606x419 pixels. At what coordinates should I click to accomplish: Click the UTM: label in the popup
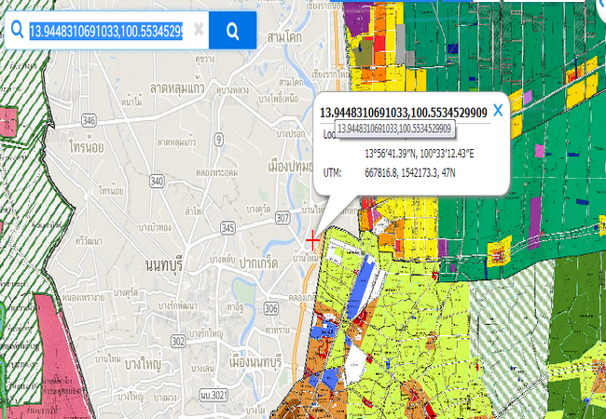(x=333, y=173)
